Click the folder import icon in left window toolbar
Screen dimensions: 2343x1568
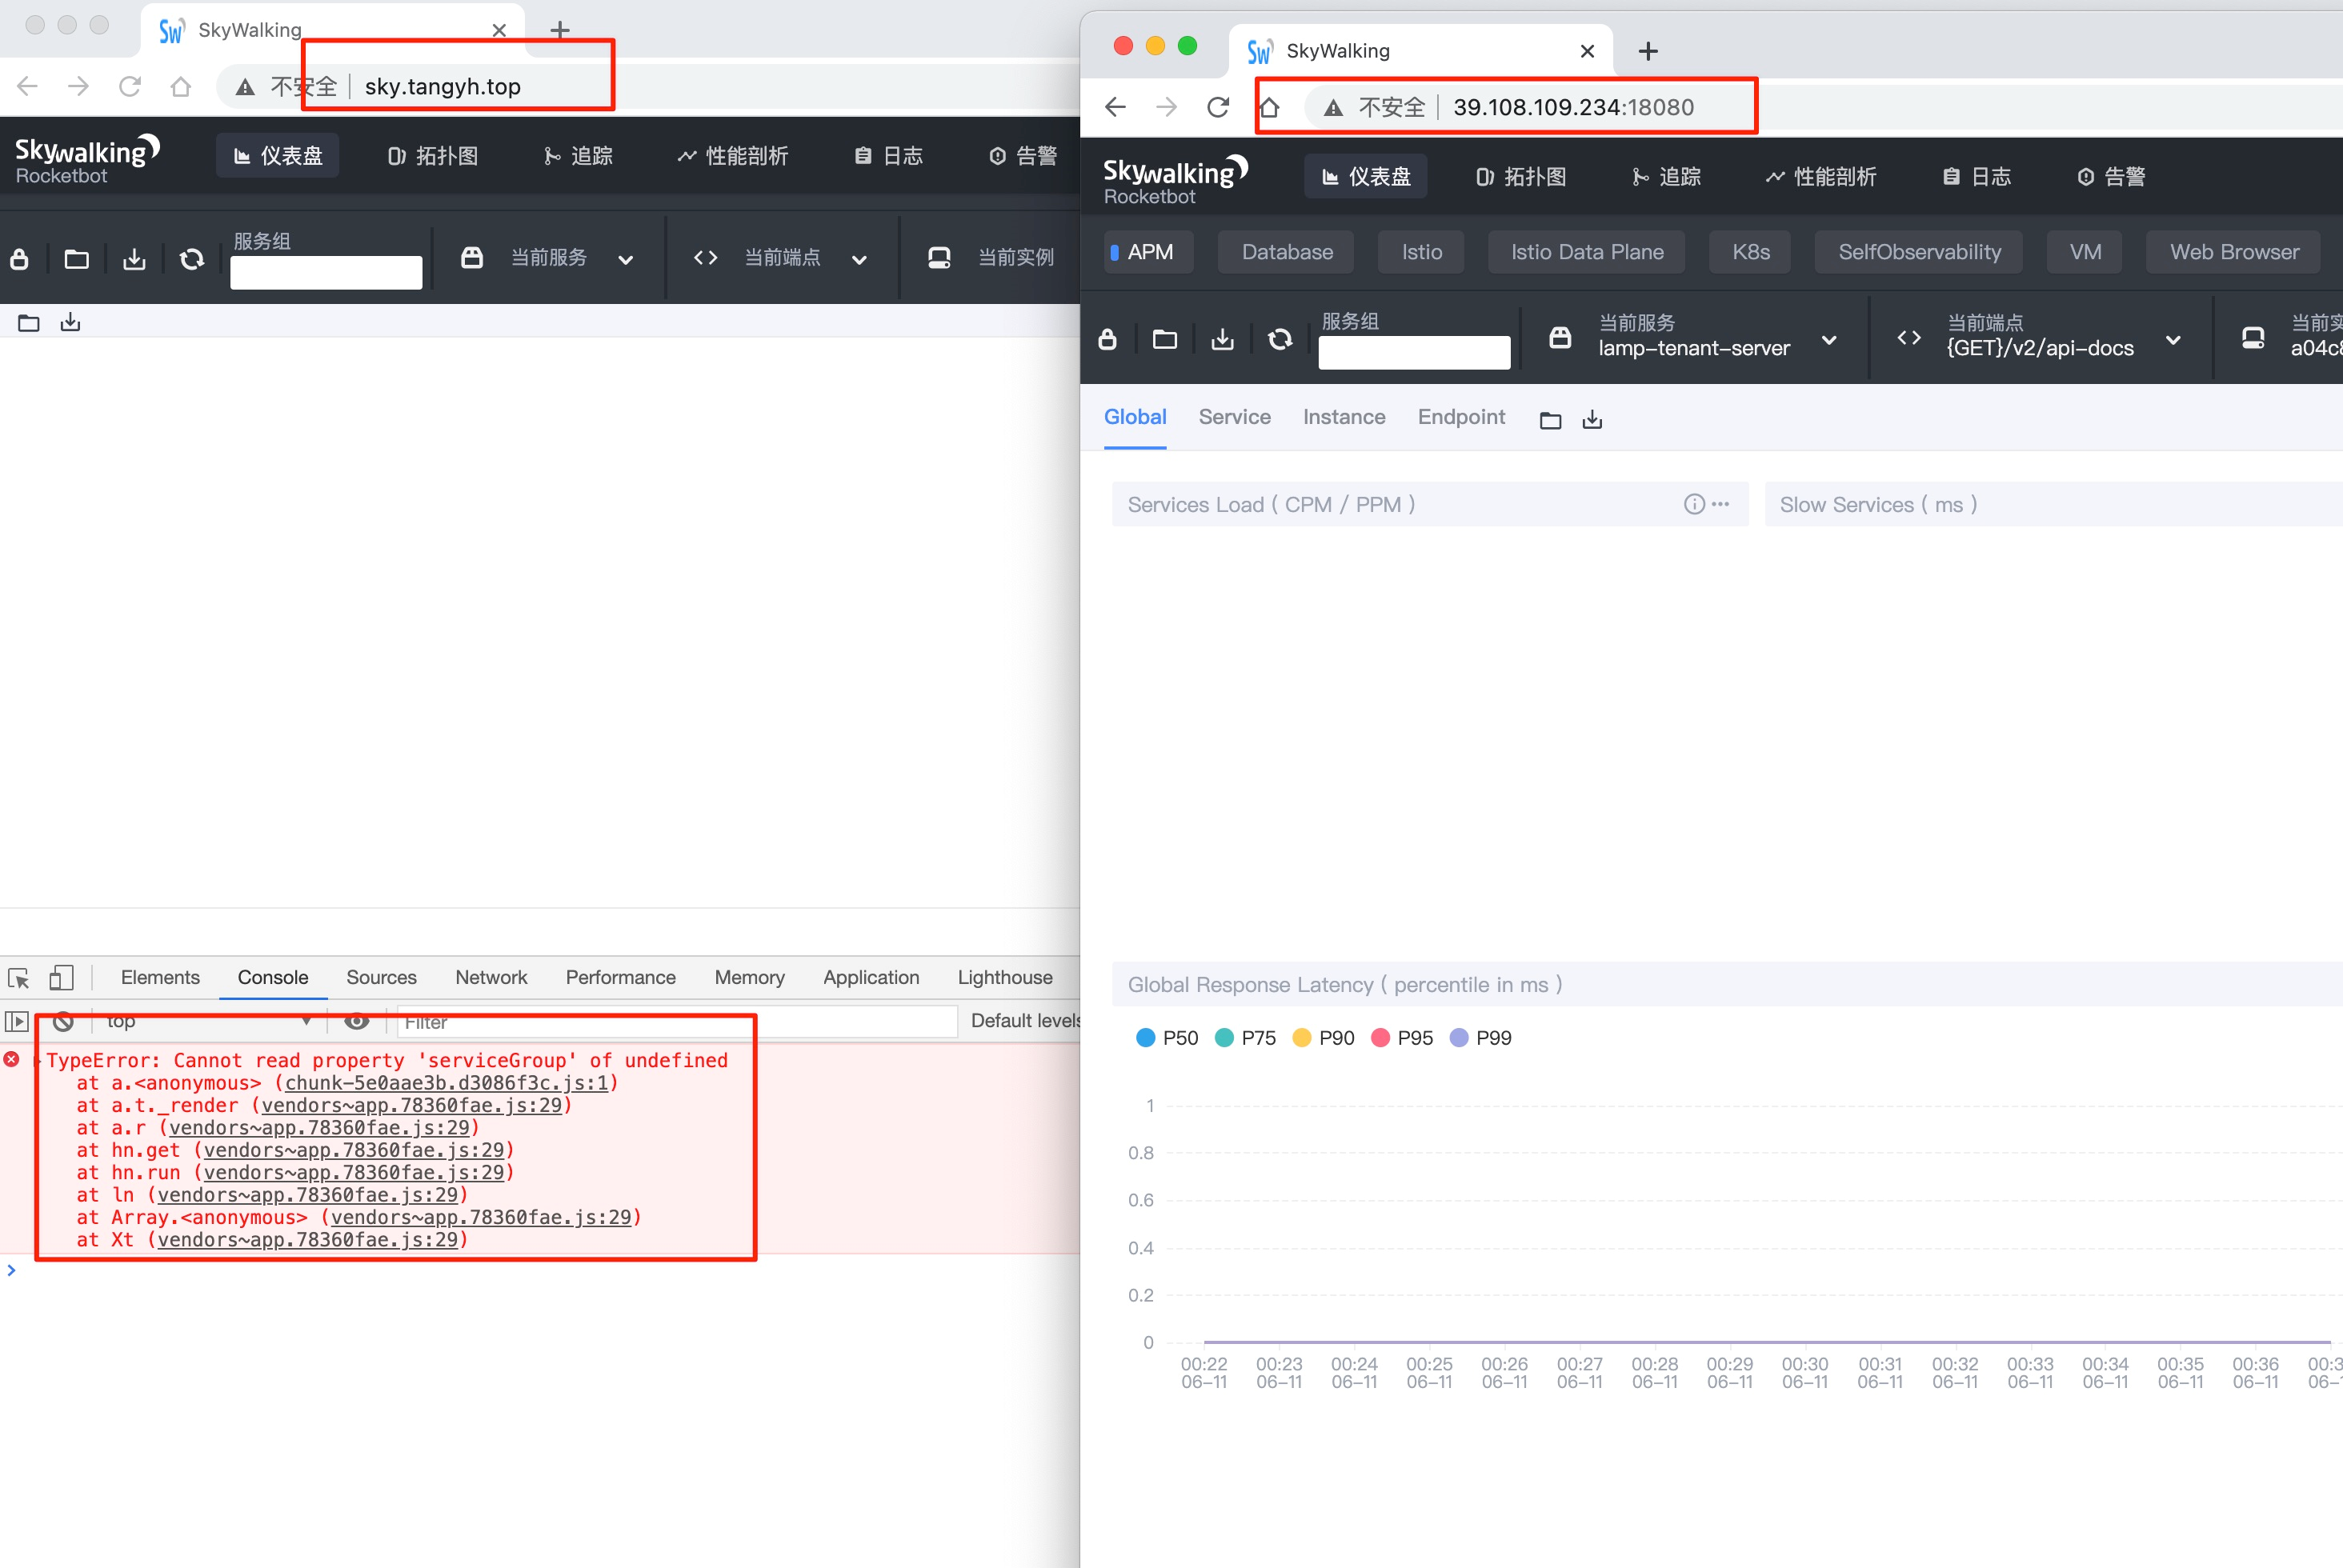coord(76,259)
